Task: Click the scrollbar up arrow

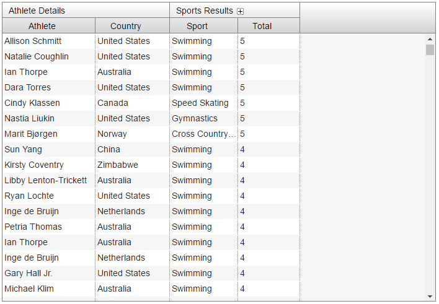Action: pos(430,39)
